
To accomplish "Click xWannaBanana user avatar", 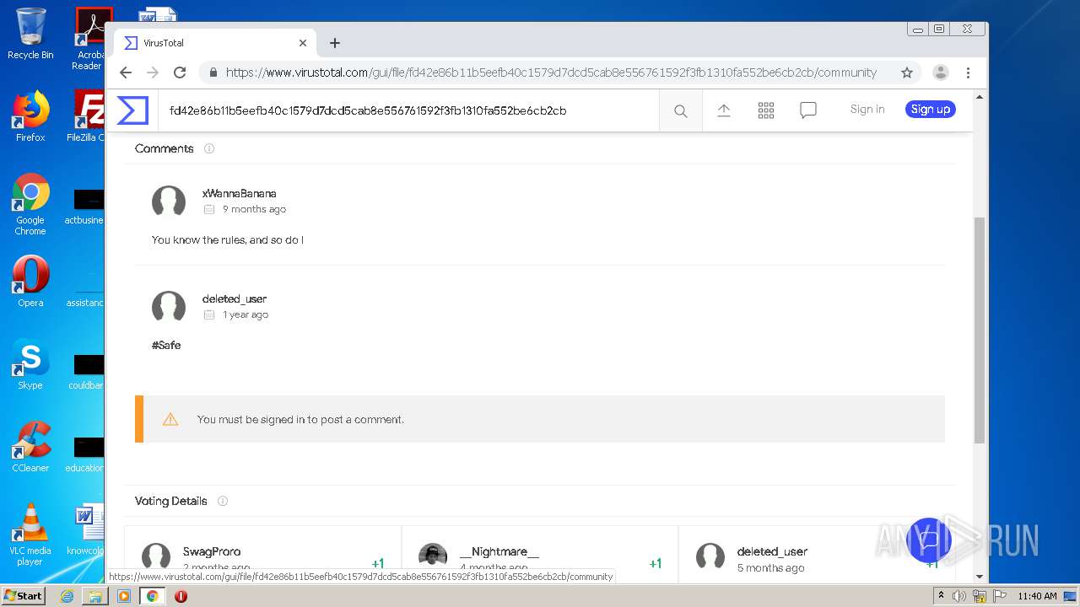I will tap(169, 201).
